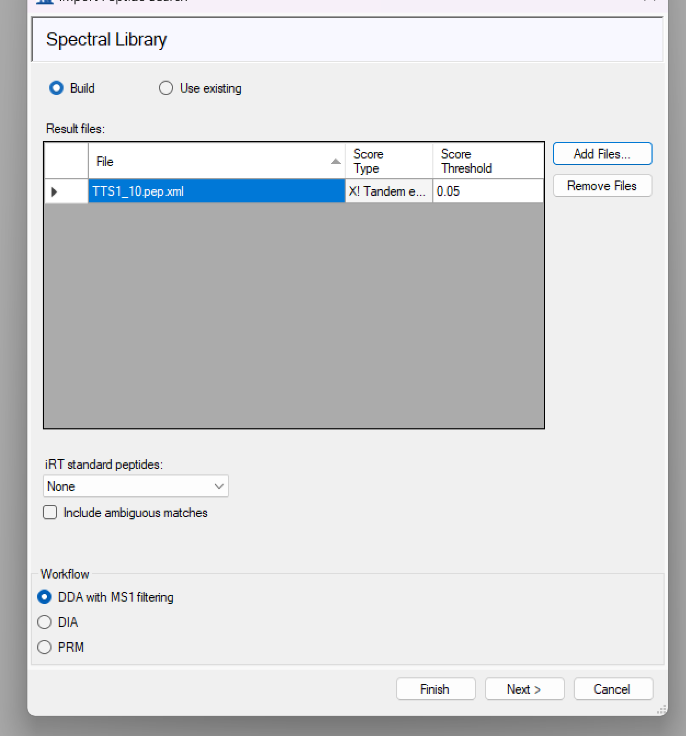Enable Include ambiguous matches checkbox
The width and height of the screenshot is (686, 736).
click(50, 513)
